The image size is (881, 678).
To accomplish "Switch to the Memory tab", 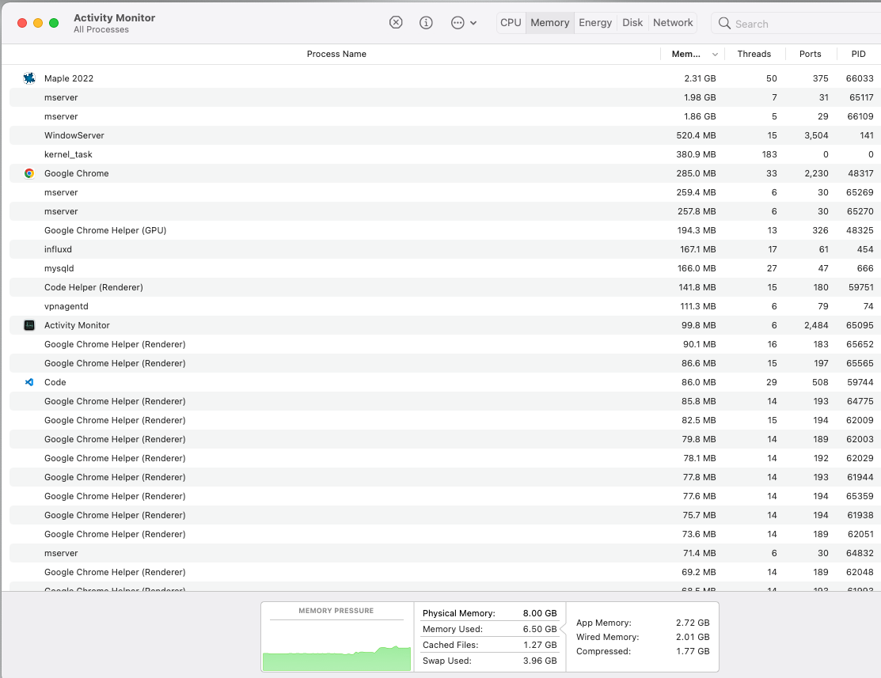I will pyautogui.click(x=549, y=22).
